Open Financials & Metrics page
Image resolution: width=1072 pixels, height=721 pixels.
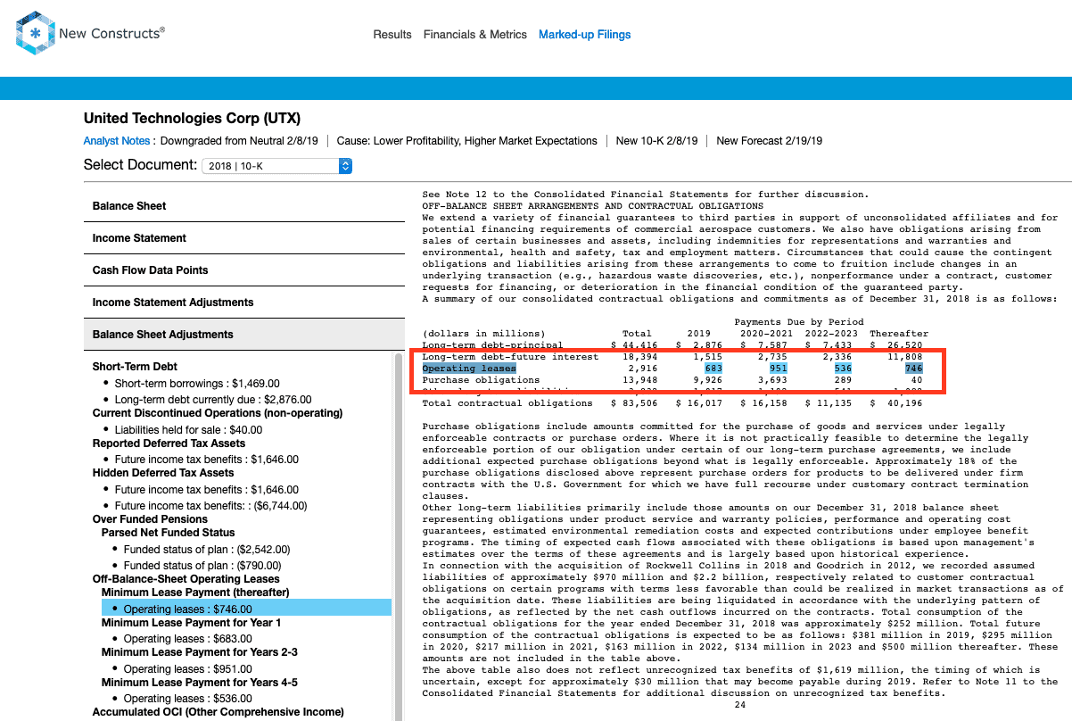point(475,35)
